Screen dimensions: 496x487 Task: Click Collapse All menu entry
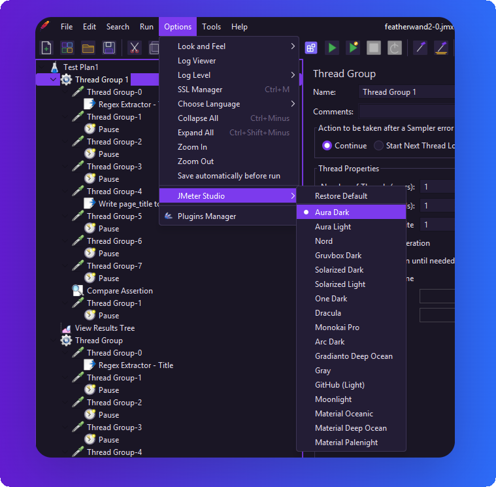click(229, 118)
